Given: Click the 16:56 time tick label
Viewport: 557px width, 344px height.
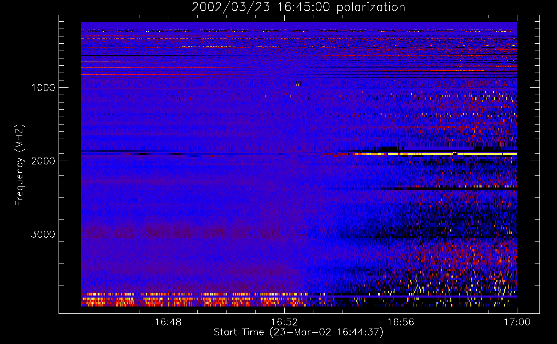Looking at the screenshot, I should 401,322.
